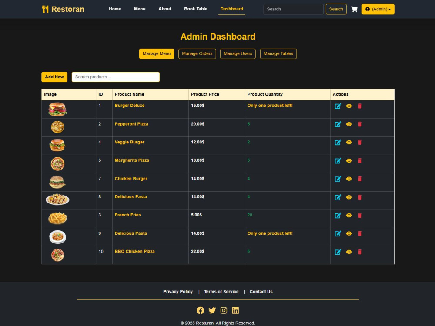Screen dimensions: 435x326
Task: Open the Menu nav item
Action: 140,9
